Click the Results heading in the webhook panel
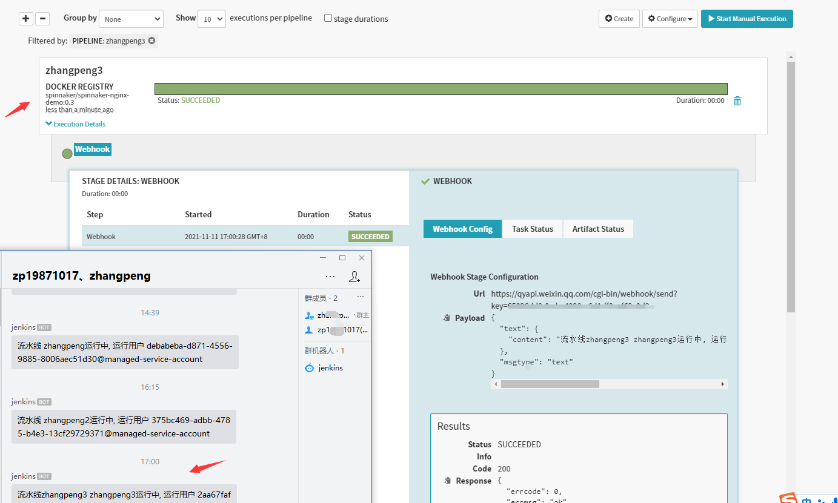Screen dimensions: 838x503 [x=454, y=426]
